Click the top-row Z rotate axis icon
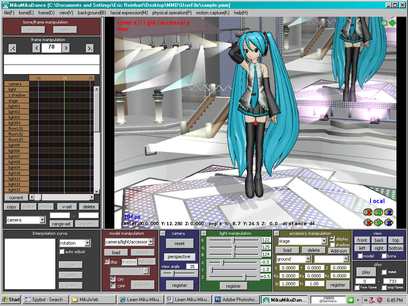 [388, 212]
